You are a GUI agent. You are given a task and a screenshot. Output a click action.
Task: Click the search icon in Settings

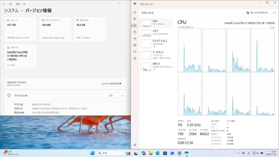point(24,4)
